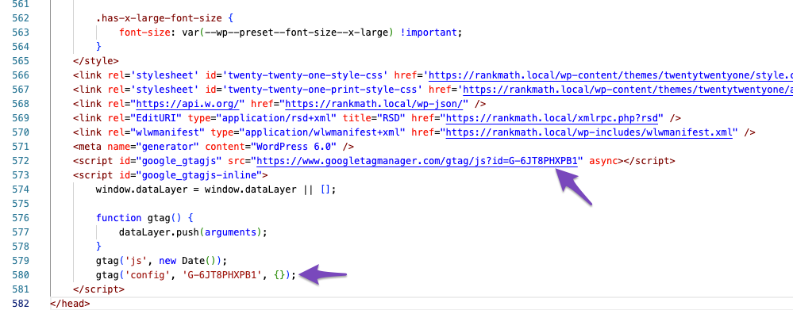
Task: Open the https://api.w.org/ rel link
Action: coord(188,105)
